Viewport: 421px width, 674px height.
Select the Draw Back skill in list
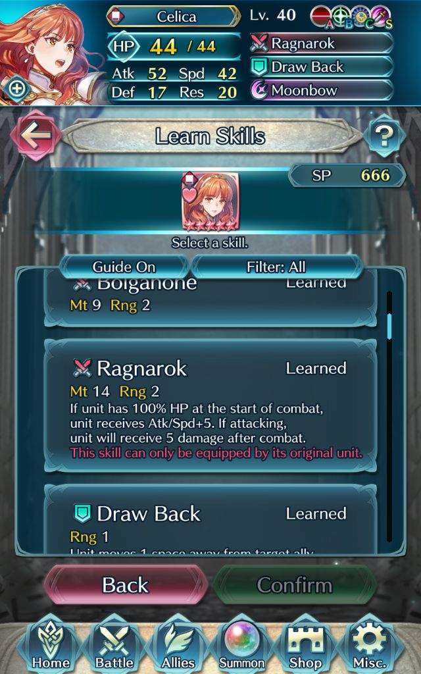pos(210,519)
